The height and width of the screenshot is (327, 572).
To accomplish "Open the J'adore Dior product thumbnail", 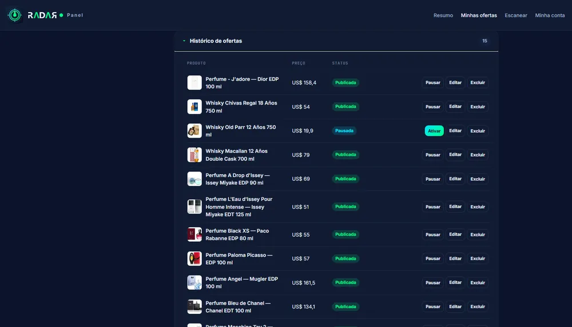I will click(194, 83).
